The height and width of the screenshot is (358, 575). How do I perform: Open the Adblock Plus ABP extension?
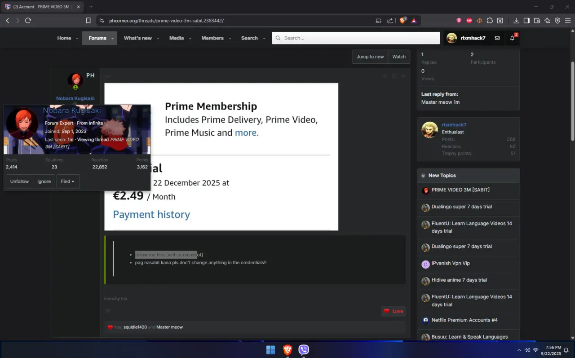[469, 21]
